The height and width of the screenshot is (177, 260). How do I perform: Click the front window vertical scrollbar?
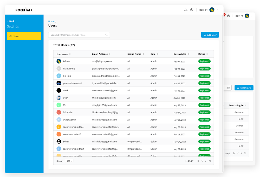(x=223, y=94)
